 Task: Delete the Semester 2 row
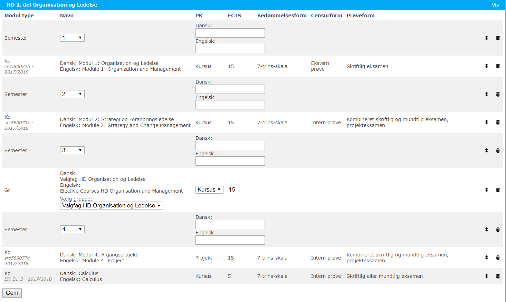[x=498, y=94]
